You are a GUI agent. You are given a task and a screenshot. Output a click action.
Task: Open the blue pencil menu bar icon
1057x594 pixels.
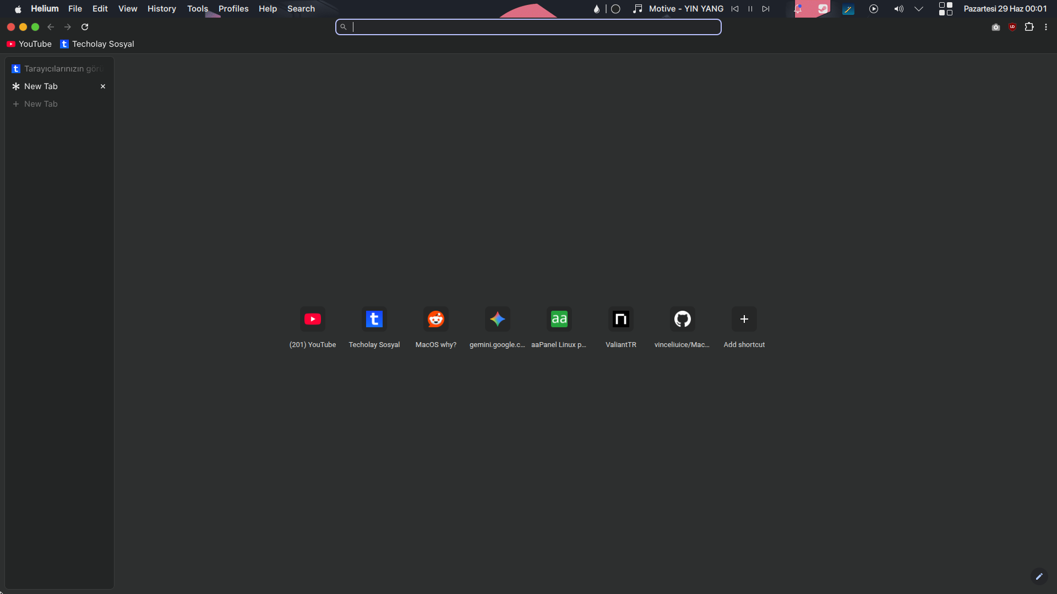pos(848,9)
